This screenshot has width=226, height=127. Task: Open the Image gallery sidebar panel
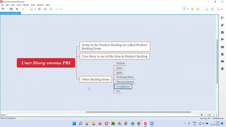[222, 32]
